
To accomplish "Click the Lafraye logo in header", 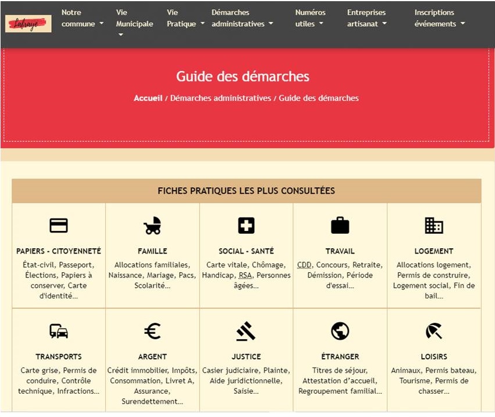I will [29, 23].
